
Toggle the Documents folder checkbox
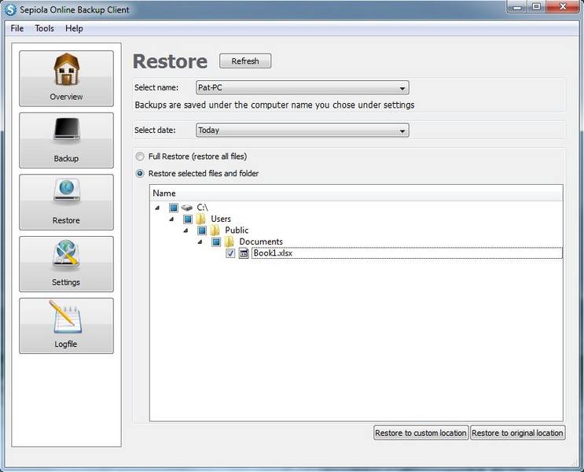click(x=216, y=242)
